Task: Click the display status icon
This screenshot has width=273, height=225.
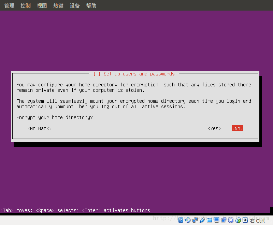Action: 217,220
